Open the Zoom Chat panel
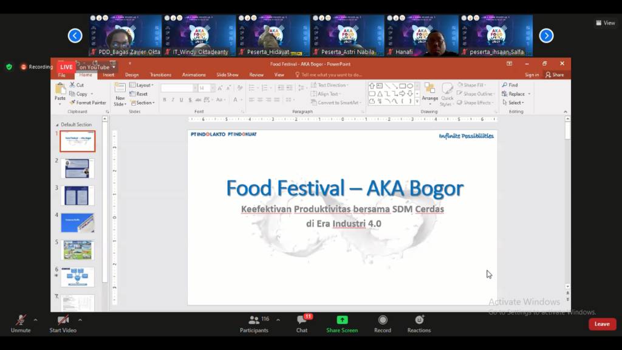The height and width of the screenshot is (350, 622). [301, 320]
